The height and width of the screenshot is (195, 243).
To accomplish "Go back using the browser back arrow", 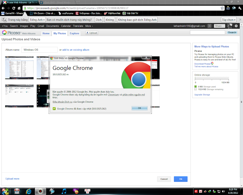I will point(3,8).
